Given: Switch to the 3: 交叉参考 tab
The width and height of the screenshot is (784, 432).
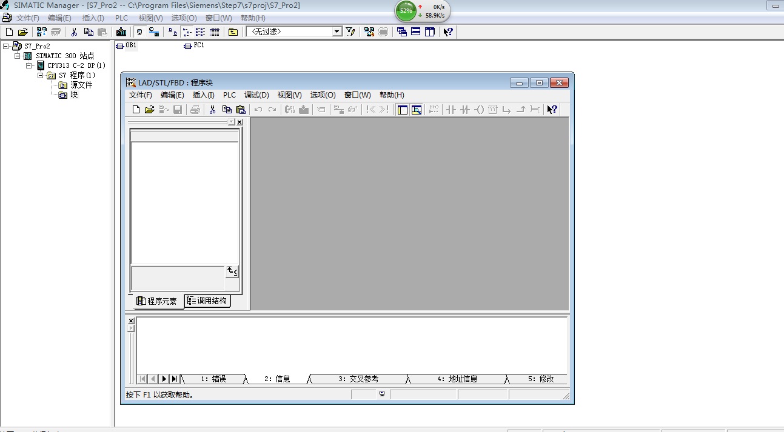Looking at the screenshot, I should coord(358,379).
